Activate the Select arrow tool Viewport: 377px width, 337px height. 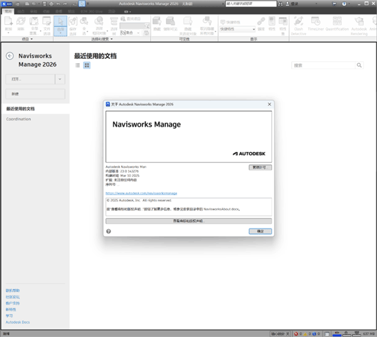pyautogui.click(x=60, y=21)
